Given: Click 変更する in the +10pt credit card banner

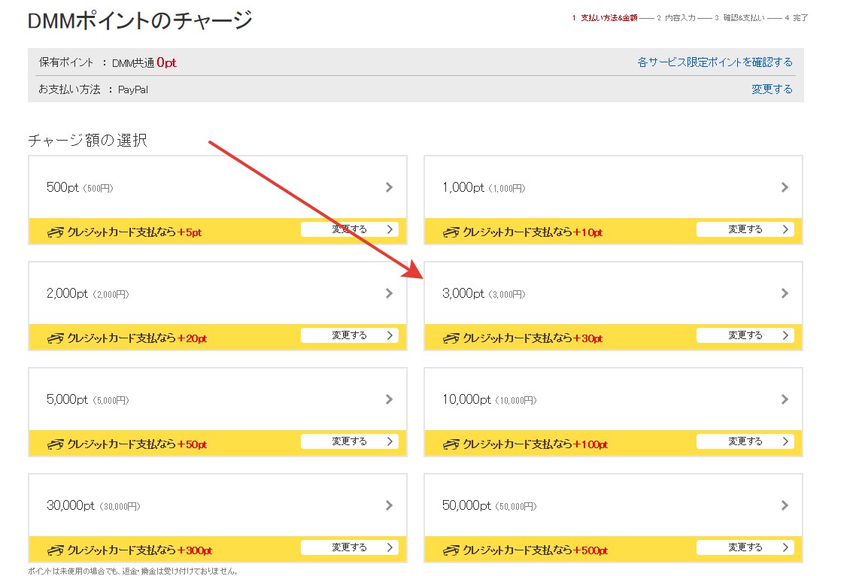Looking at the screenshot, I should pos(745,229).
